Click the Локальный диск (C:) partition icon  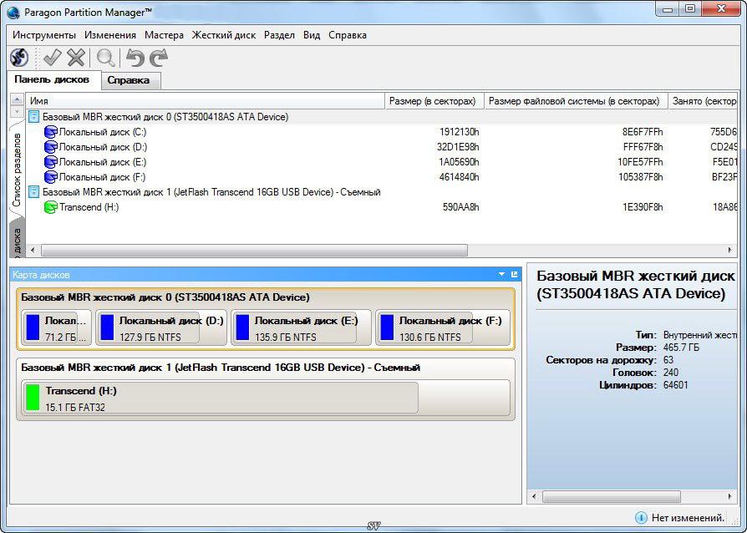[50, 132]
